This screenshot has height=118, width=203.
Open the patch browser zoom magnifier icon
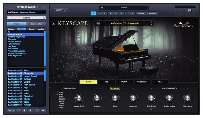point(38,7)
